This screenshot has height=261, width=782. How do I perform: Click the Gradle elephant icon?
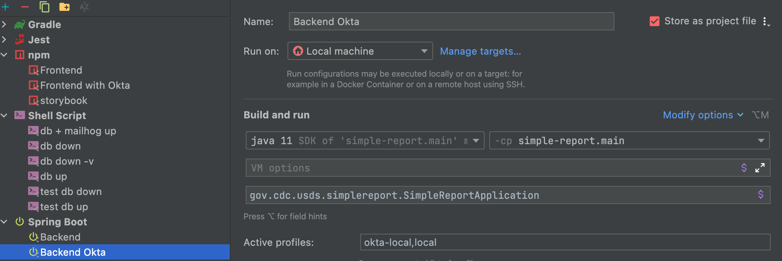[x=20, y=25]
